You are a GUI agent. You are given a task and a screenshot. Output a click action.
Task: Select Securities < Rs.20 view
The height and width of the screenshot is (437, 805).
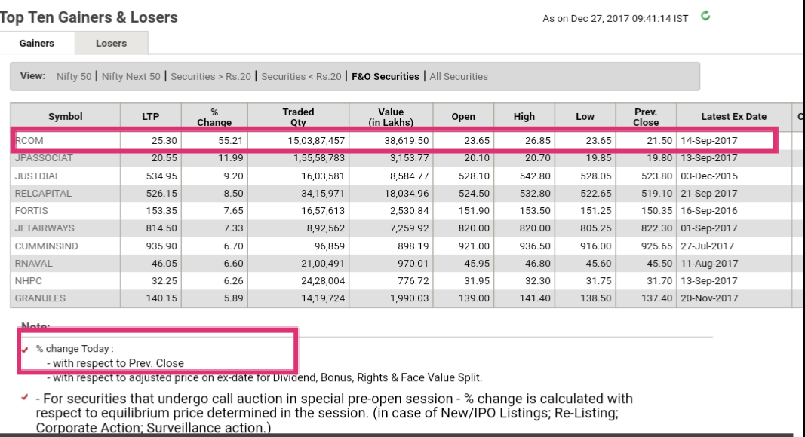[301, 76]
